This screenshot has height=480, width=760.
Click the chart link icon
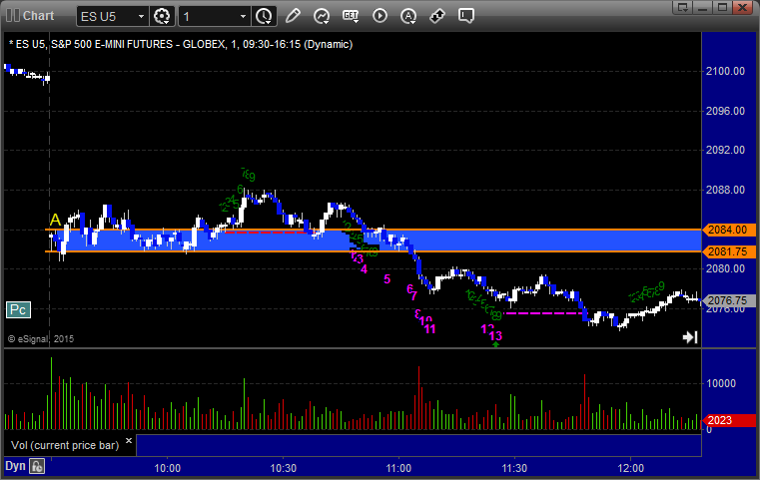point(437,16)
